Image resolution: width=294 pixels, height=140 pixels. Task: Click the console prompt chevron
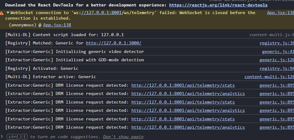point(2,136)
